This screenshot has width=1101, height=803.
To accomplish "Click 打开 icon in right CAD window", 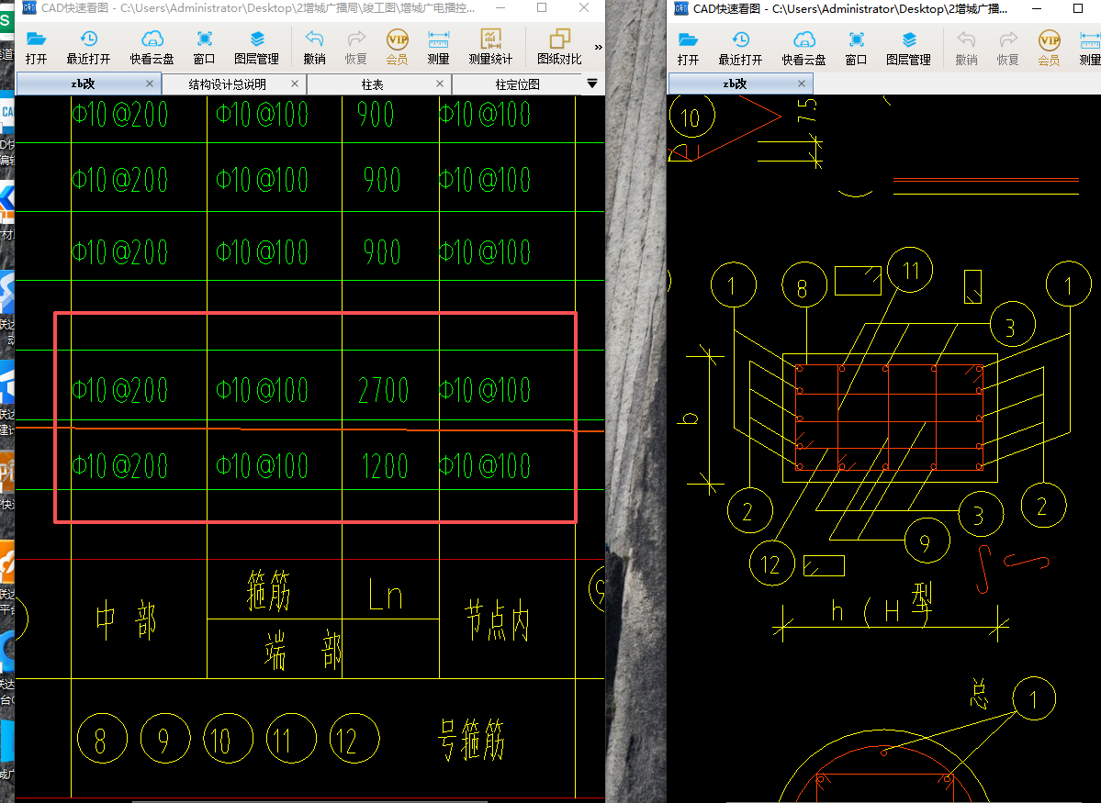I will pyautogui.click(x=688, y=47).
